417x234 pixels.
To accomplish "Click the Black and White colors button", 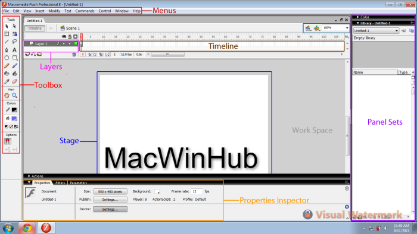I will [x=7, y=127].
